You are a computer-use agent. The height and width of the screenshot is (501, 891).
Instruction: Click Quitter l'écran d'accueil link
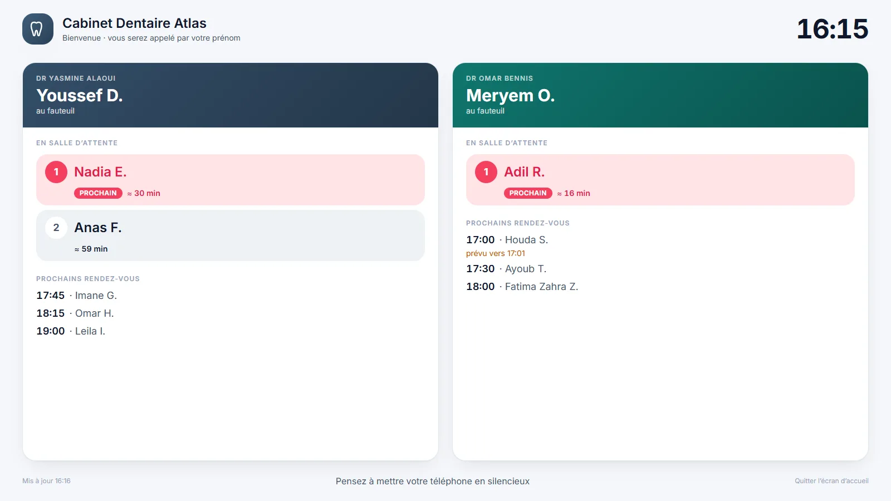[831, 481]
